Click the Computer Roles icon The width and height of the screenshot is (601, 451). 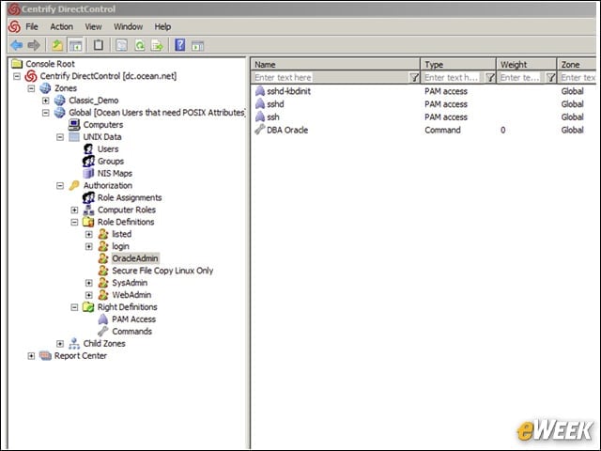tap(88, 210)
